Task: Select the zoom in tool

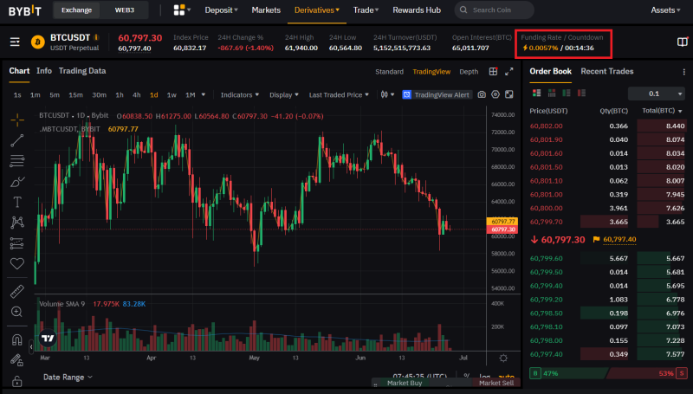Action: 17,312
